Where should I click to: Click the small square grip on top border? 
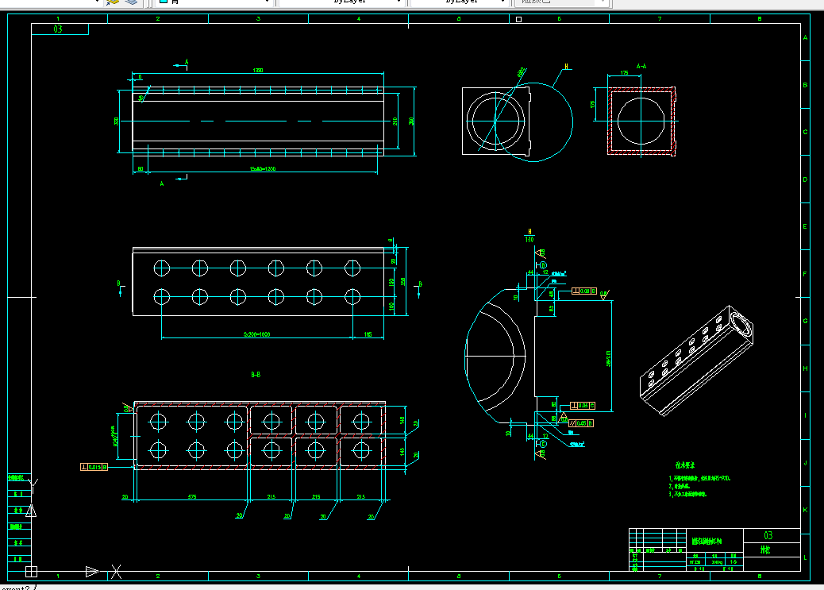click(518, 20)
